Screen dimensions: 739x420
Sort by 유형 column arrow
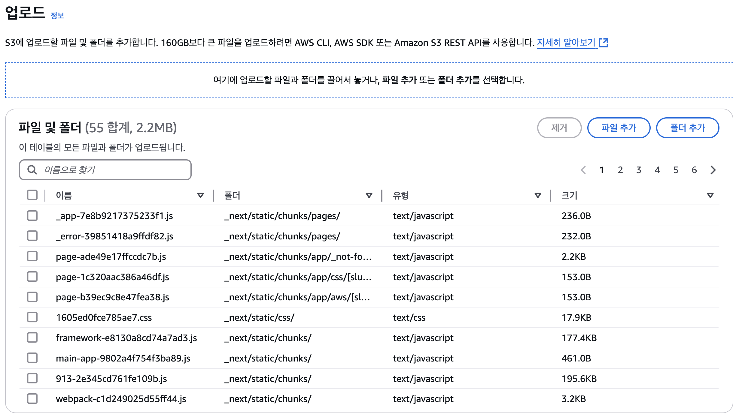(538, 196)
